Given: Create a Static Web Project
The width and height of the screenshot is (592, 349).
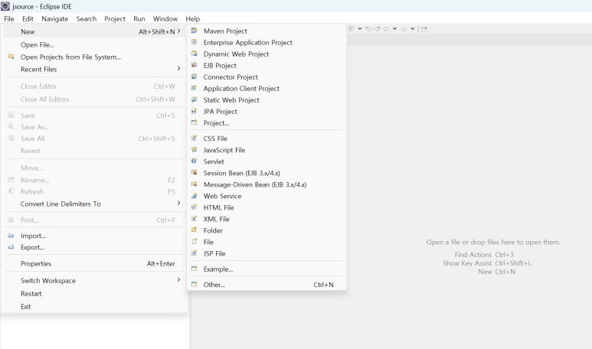Looking at the screenshot, I should click(x=267, y=100).
